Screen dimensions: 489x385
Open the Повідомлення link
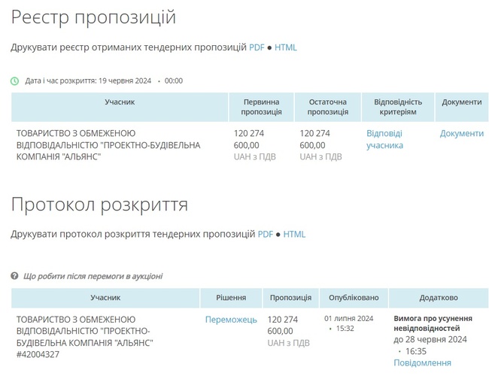[422, 363]
